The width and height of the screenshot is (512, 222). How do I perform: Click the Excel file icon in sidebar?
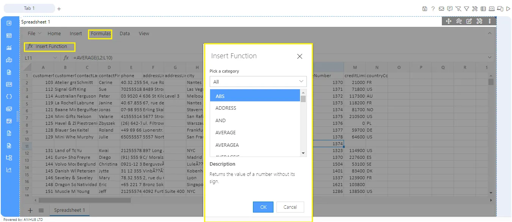coord(9,133)
